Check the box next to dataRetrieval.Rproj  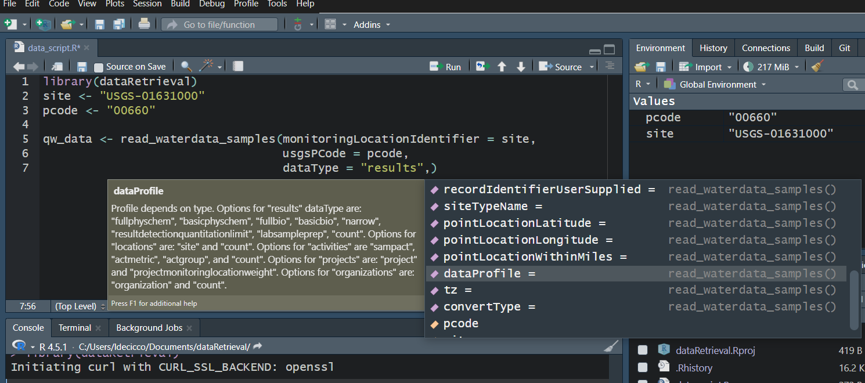[643, 350]
